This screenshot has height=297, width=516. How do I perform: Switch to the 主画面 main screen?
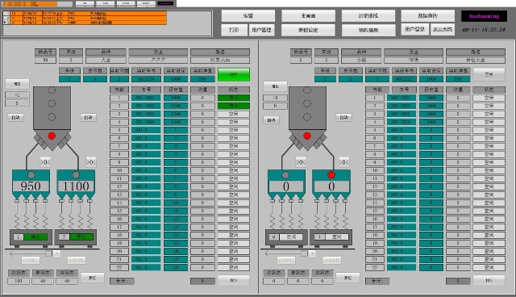click(308, 16)
